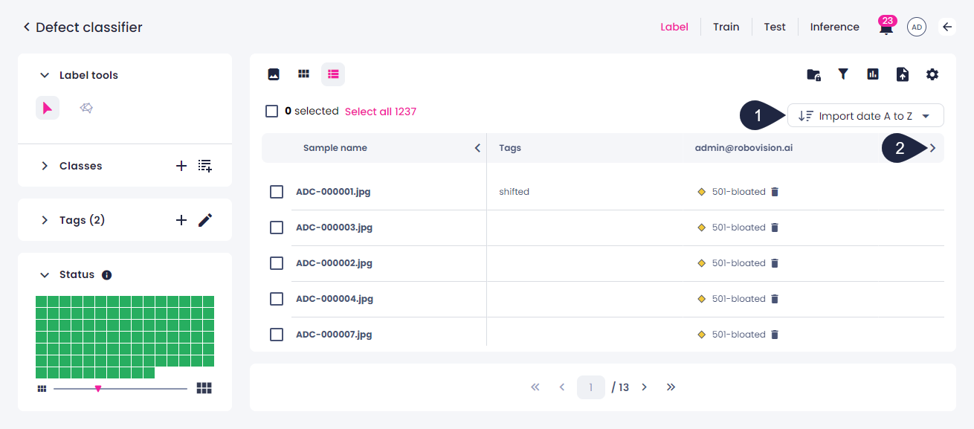Image resolution: width=974 pixels, height=429 pixels.
Task: Click the back arrow beside the avatar
Action: coord(947,28)
